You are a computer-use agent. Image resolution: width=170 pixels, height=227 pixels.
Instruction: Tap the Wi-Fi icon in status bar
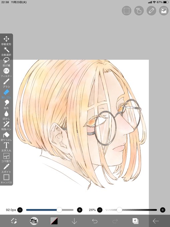click(154, 2)
